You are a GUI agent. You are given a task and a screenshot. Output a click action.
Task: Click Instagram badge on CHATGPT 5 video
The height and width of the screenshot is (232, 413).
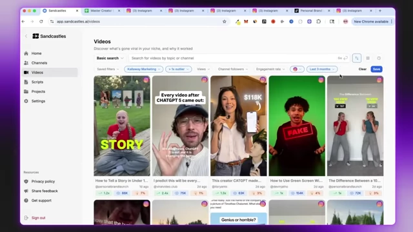click(205, 80)
